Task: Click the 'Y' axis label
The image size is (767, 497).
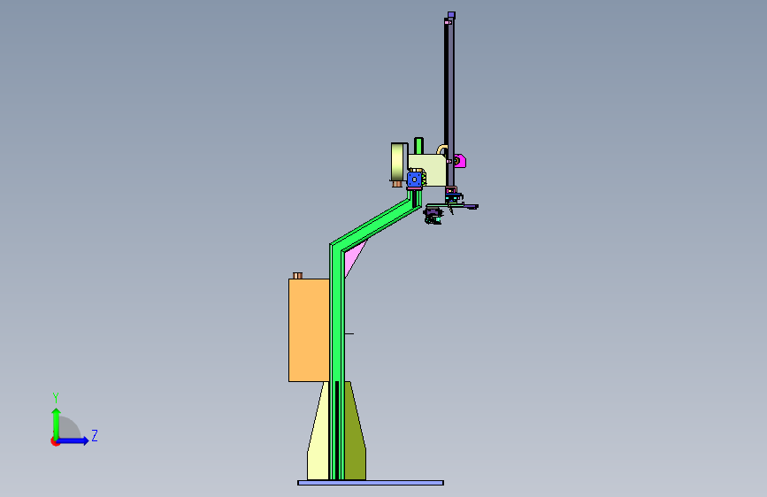Action: coord(56,397)
